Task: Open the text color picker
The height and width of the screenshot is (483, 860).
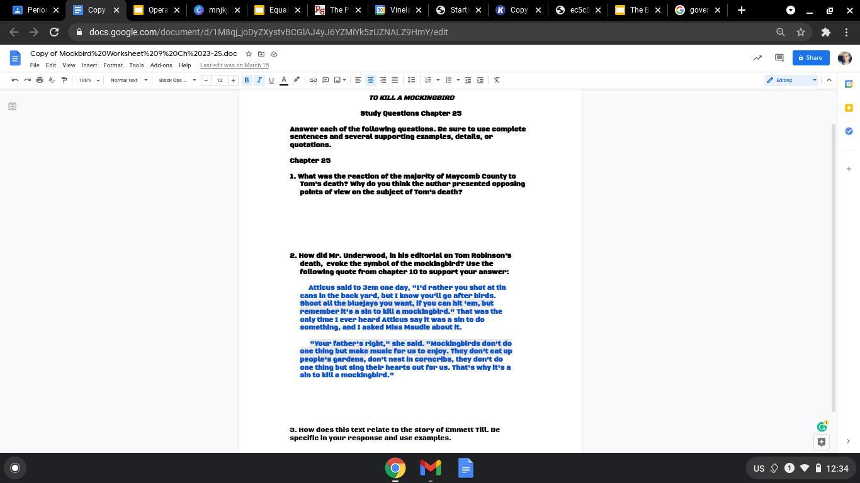Action: click(284, 80)
